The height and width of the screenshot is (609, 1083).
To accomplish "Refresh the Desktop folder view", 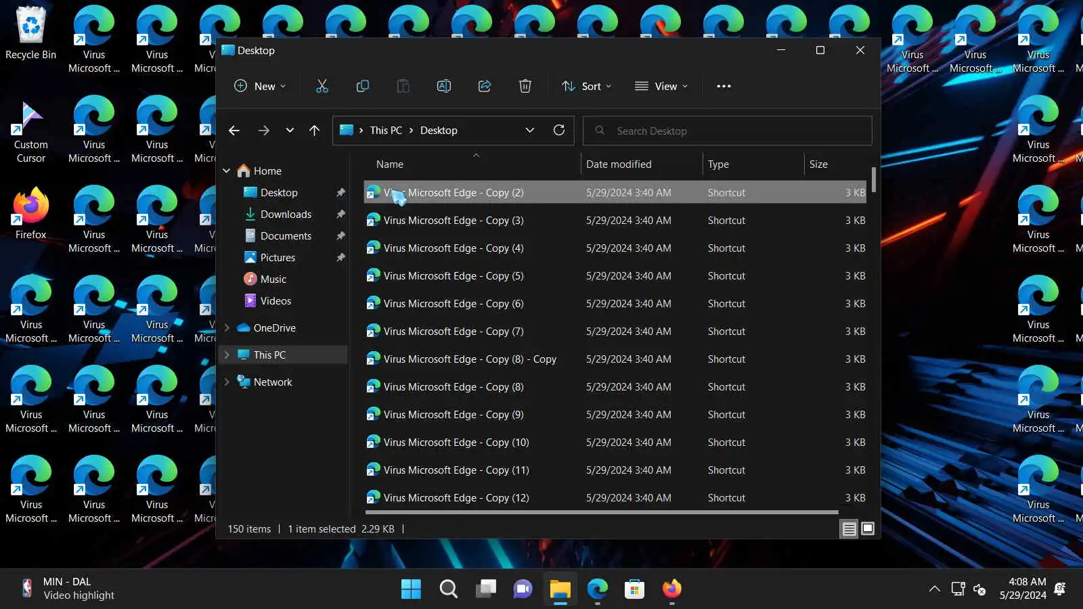I will [559, 130].
